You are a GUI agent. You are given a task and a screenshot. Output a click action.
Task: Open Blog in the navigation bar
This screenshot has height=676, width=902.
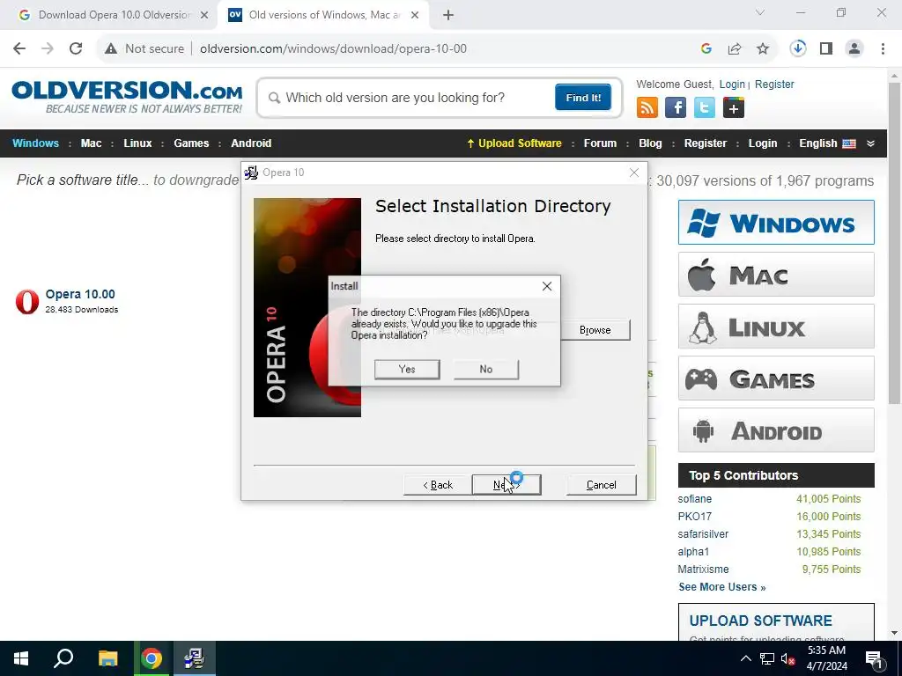(x=651, y=143)
